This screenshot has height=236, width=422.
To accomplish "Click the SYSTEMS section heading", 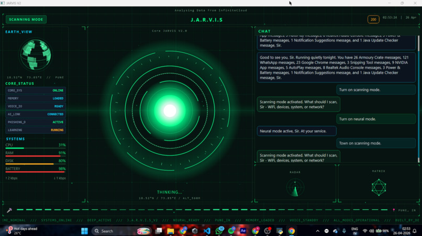I will pos(15,139).
